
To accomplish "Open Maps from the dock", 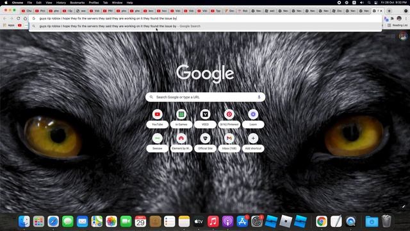I will [x=97, y=221].
